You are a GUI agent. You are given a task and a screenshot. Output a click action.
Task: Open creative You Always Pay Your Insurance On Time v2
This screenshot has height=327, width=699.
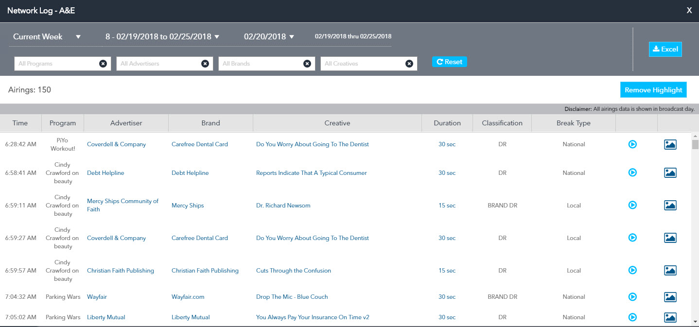click(313, 317)
